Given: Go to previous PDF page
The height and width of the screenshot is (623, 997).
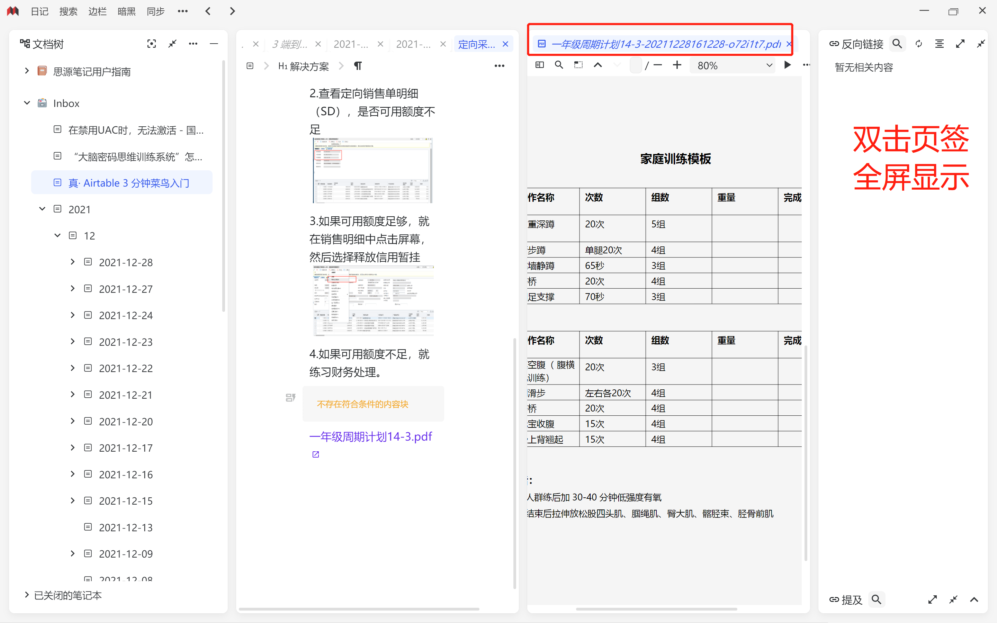Looking at the screenshot, I should coord(598,65).
